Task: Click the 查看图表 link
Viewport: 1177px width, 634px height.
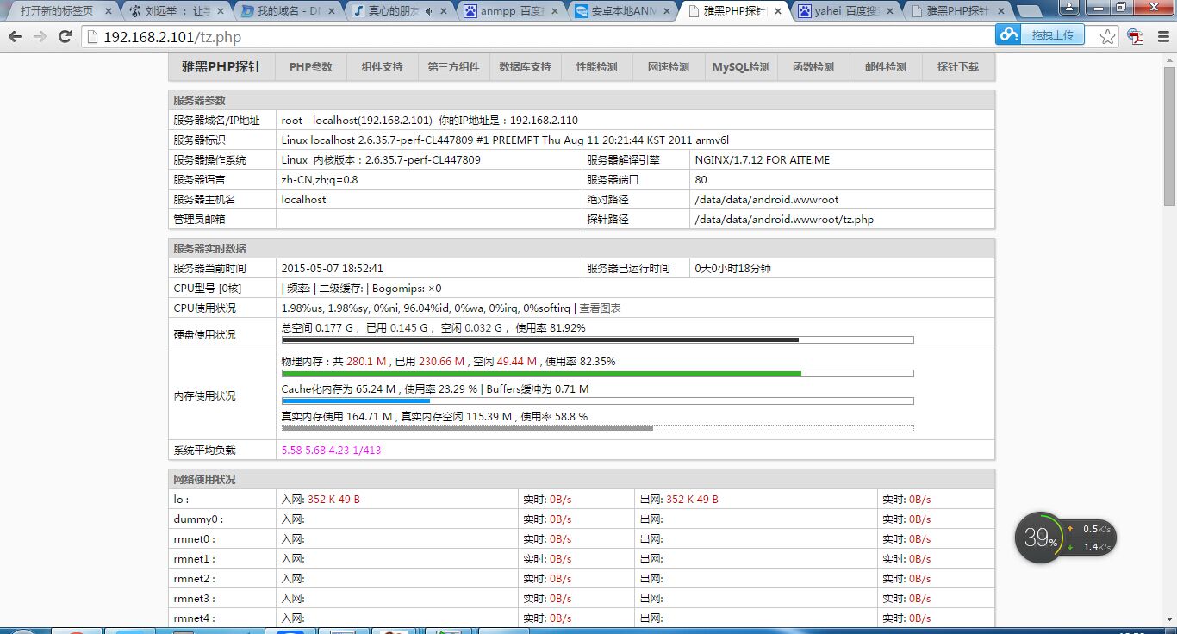Action: coord(600,308)
